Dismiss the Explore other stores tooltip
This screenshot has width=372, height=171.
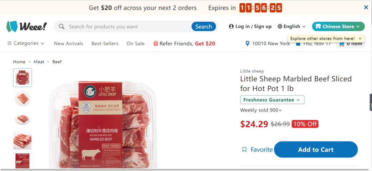(360, 38)
